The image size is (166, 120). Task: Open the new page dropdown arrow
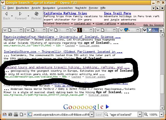click(25, 114)
